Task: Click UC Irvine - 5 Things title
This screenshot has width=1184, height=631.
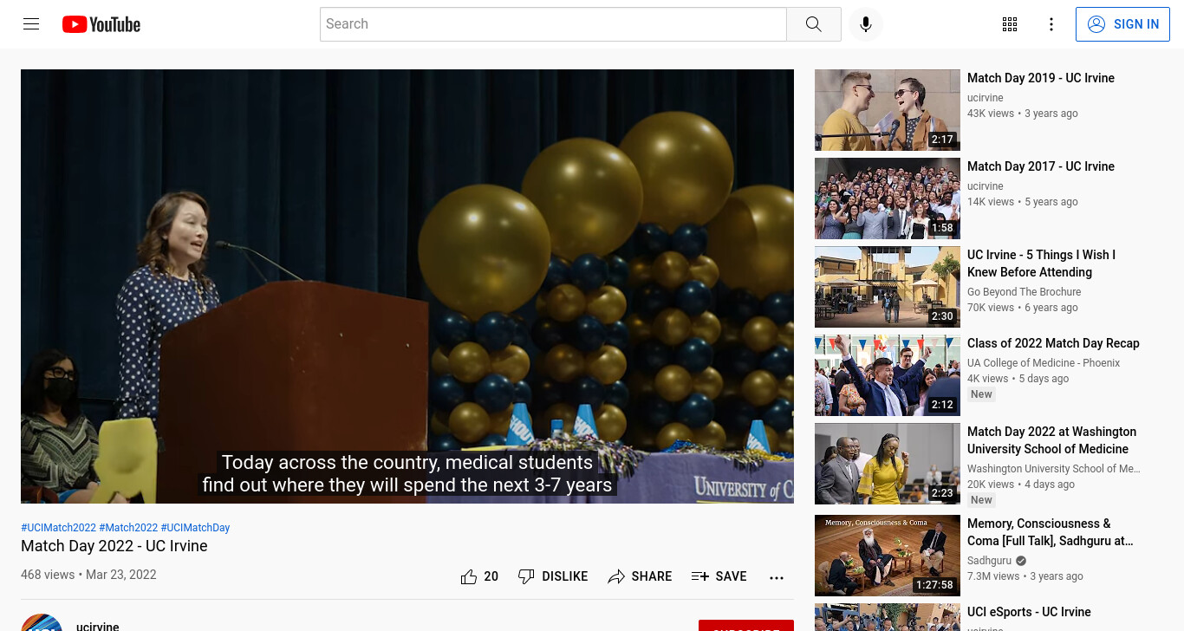Action: 1041,263
